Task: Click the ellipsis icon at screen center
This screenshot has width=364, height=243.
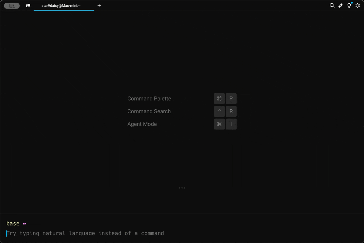Action: (182, 188)
